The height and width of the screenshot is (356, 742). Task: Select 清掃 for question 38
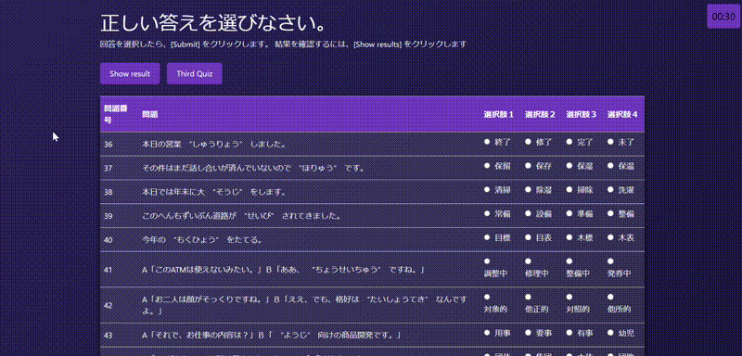pyautogui.click(x=487, y=189)
